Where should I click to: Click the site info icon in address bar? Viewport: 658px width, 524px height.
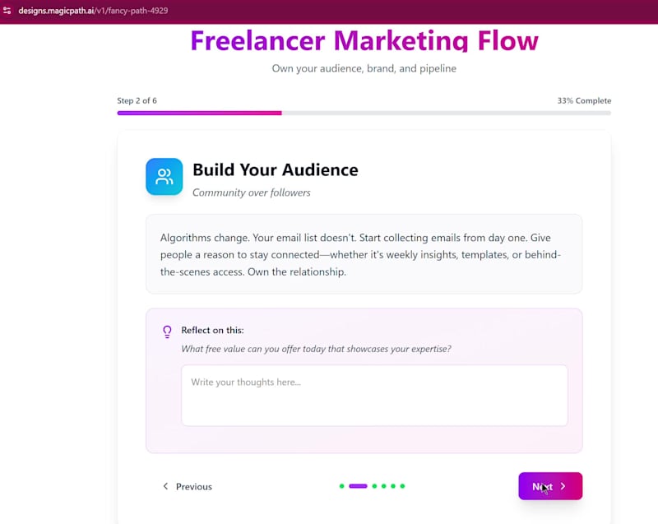7,11
